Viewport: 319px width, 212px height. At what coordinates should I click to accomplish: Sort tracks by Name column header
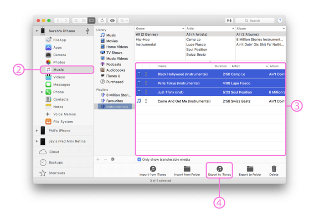tap(184, 66)
